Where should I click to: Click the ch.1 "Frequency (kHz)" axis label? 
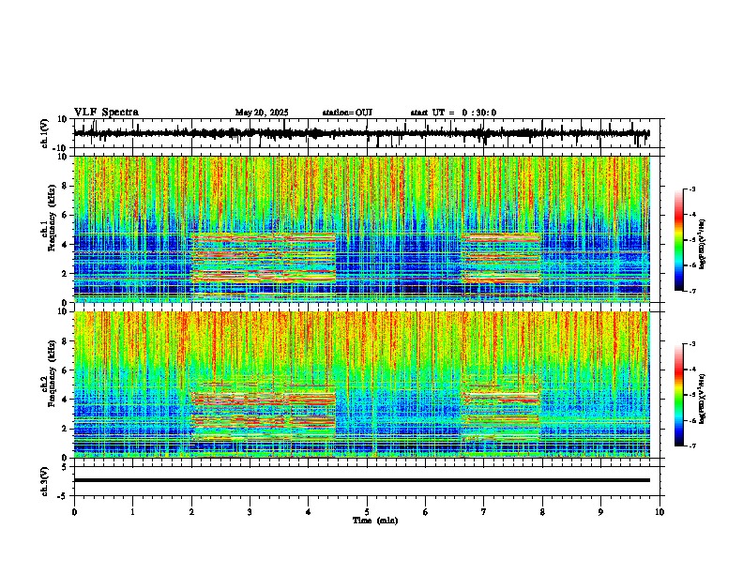coord(51,218)
